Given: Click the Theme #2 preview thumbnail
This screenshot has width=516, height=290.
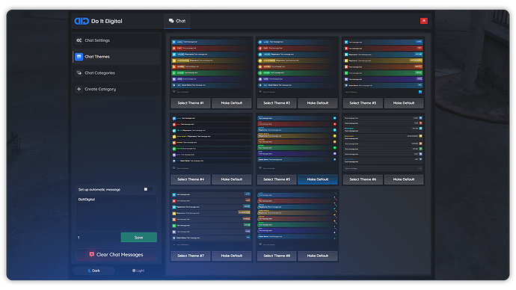Looking at the screenshot, I should coord(297,67).
